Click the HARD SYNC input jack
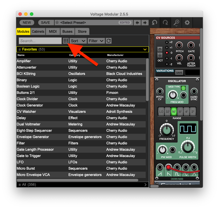 click(x=194, y=92)
